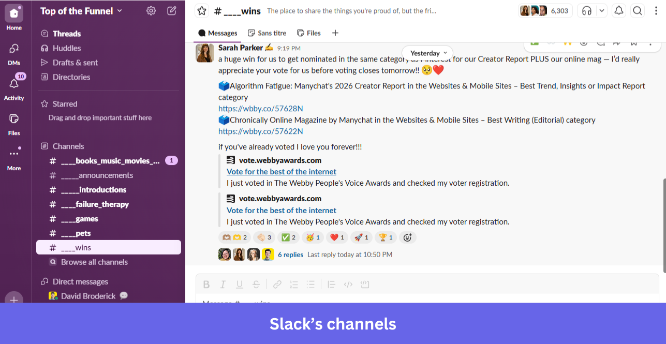Apply blockquote formatting in composer
The image size is (666, 344).
point(332,284)
